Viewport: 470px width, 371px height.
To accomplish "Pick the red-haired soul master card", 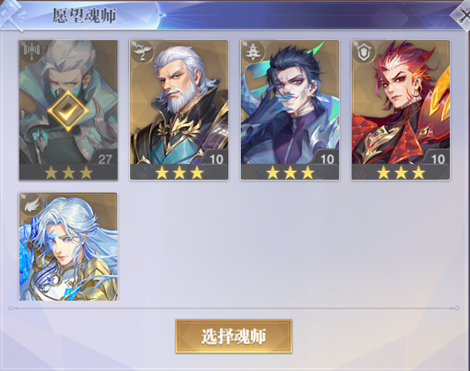I will [401, 111].
